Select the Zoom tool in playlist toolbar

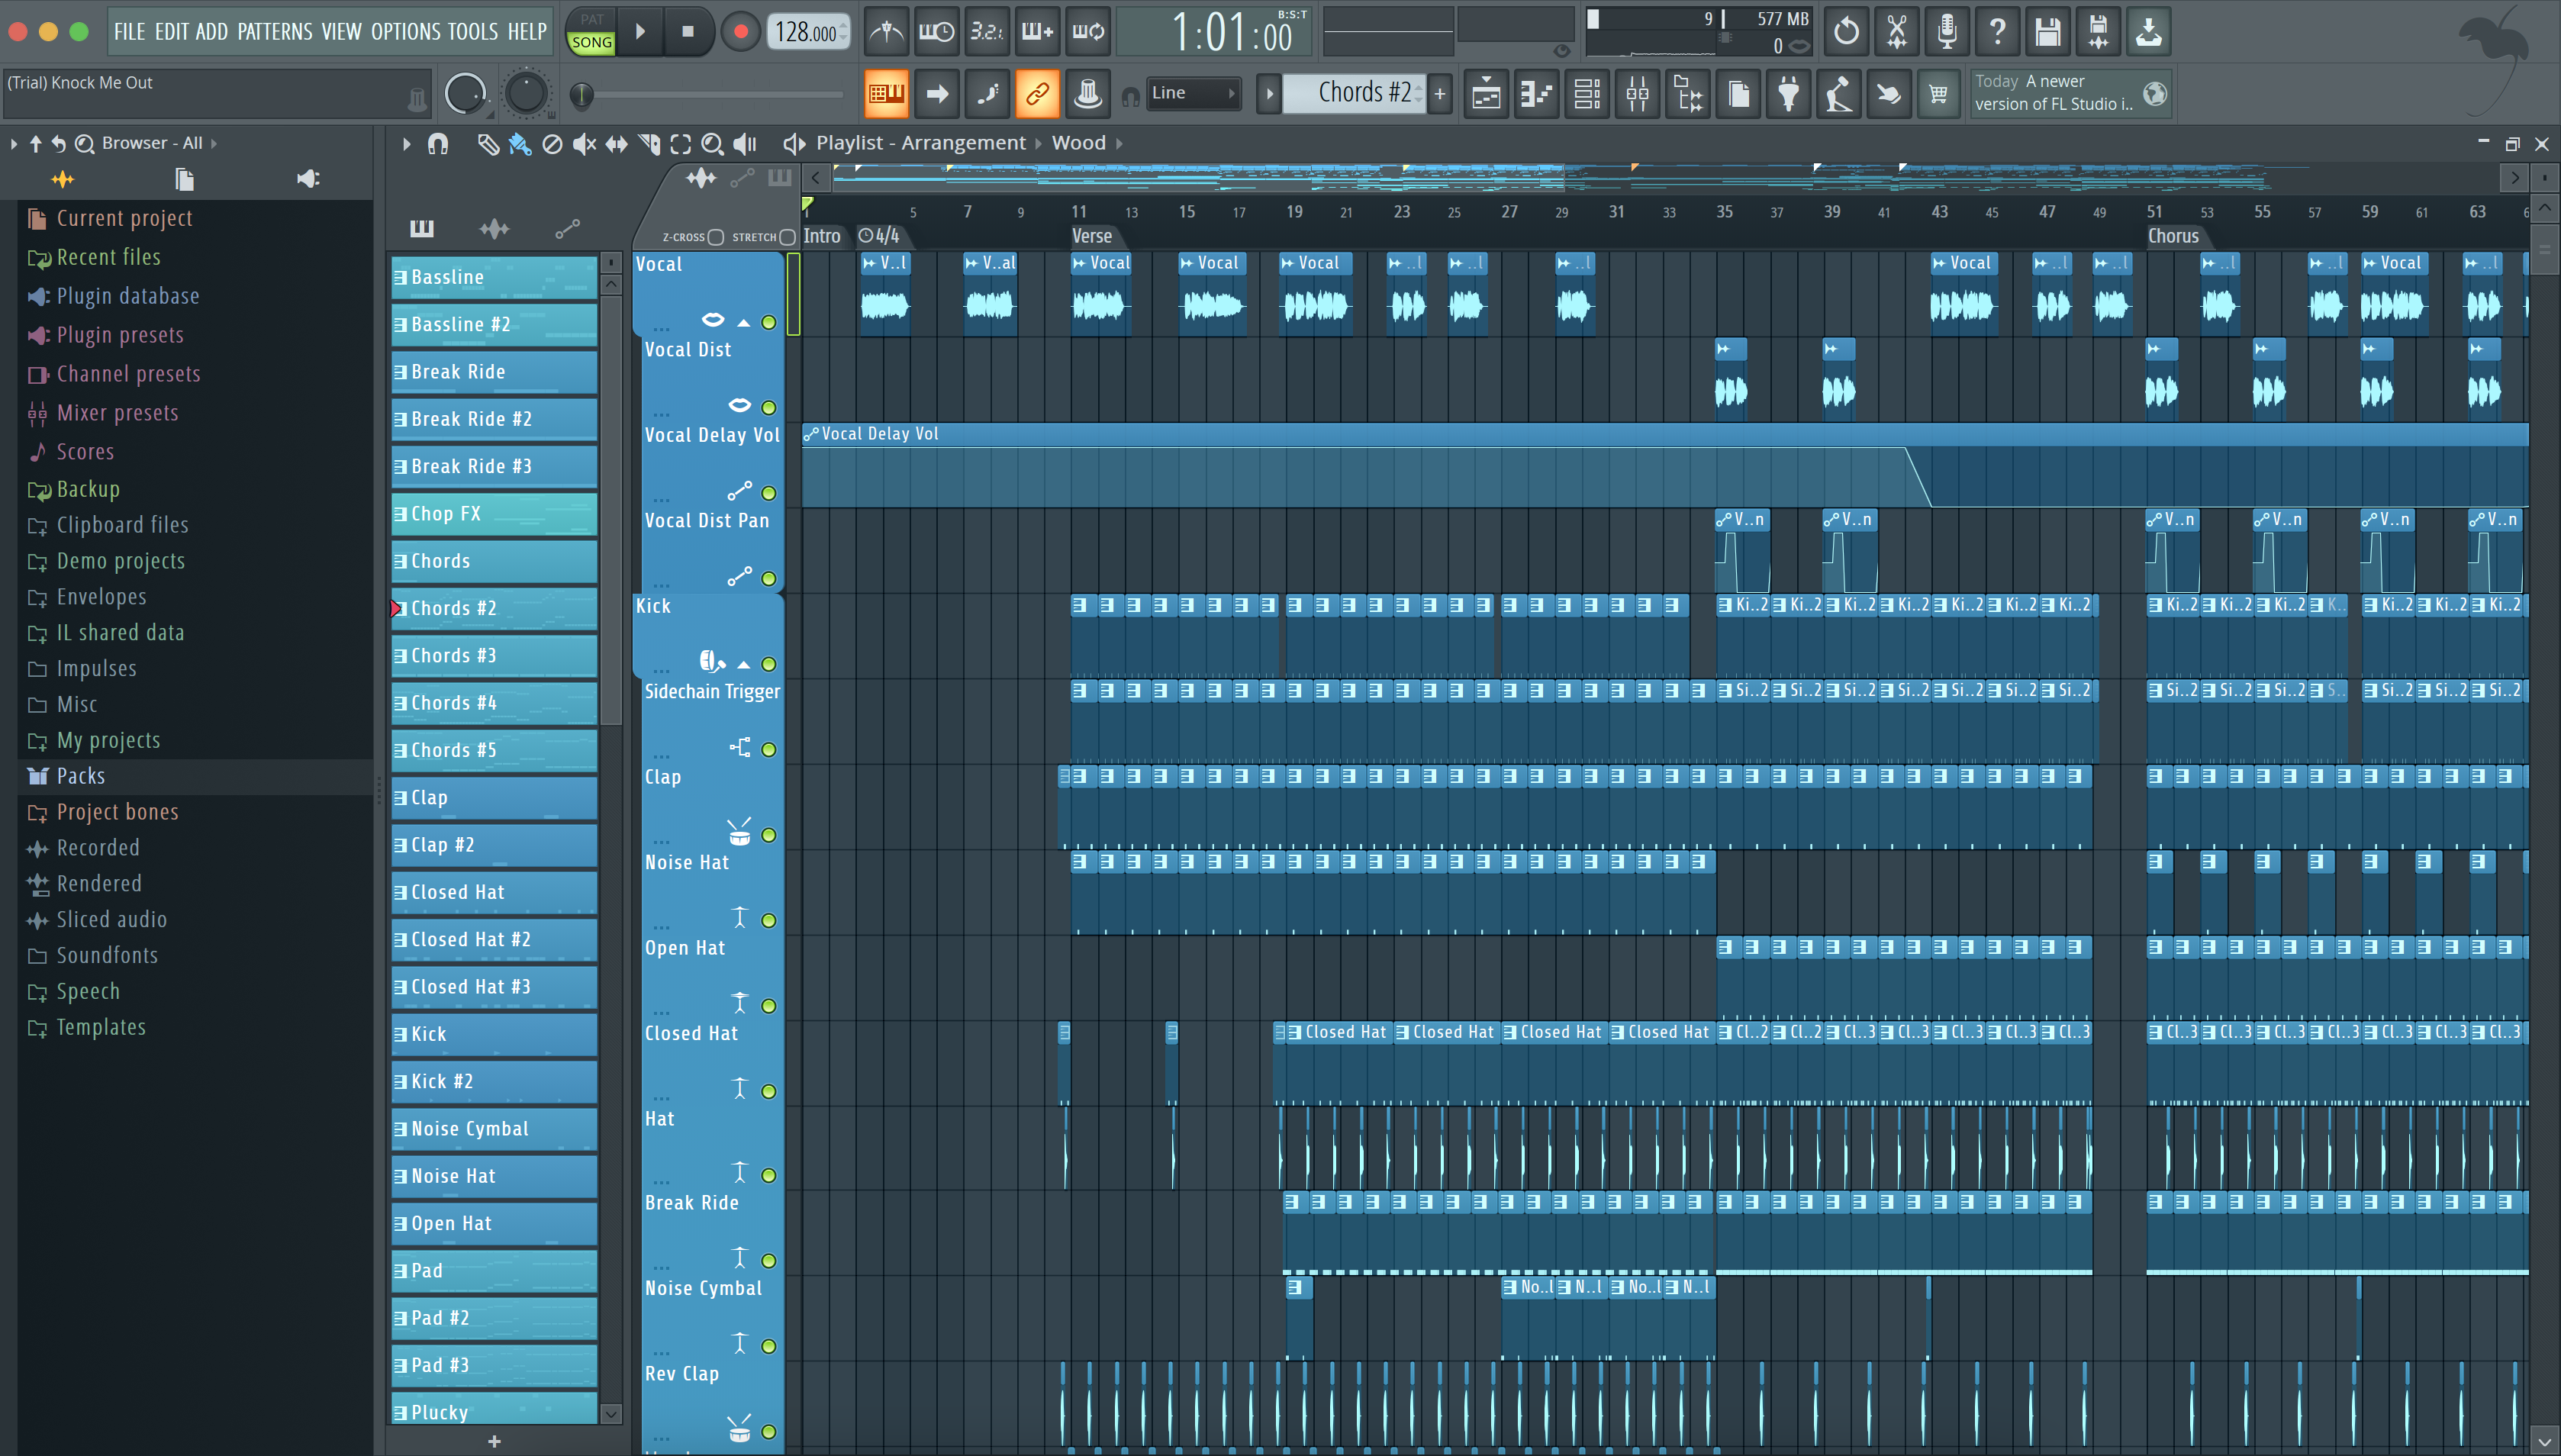[712, 144]
